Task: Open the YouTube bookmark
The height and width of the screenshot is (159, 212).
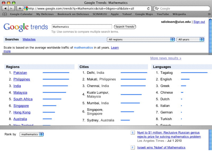Action: point(163,14)
